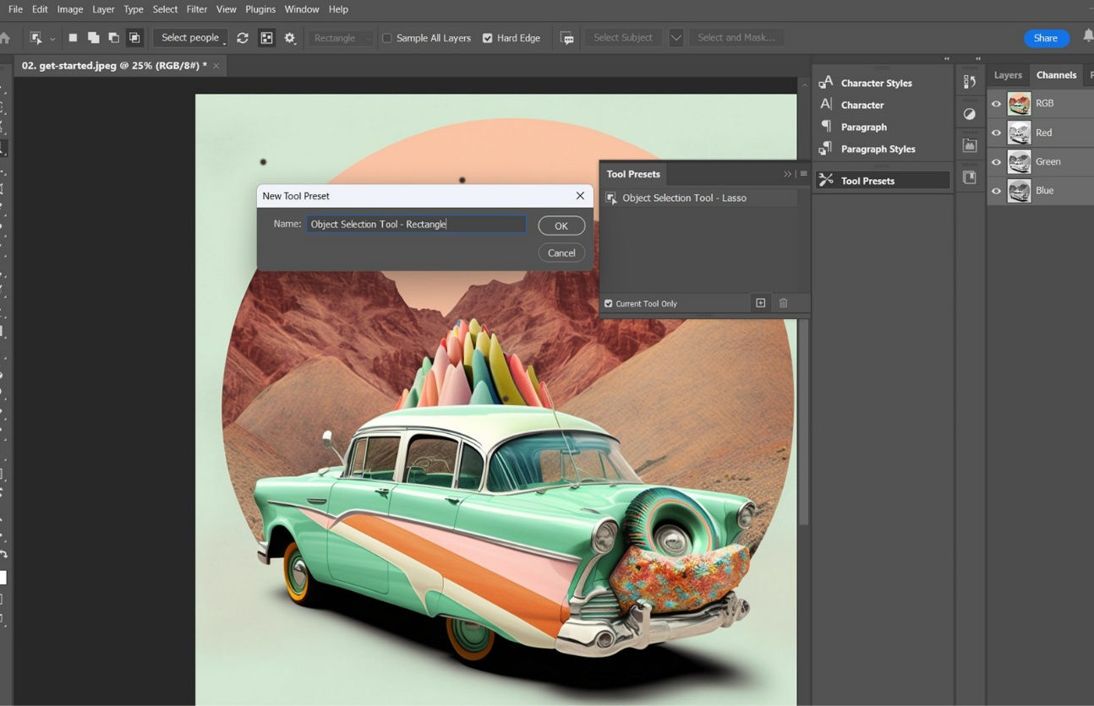
Task: Cancel the New Tool Preset dialog
Action: point(561,253)
